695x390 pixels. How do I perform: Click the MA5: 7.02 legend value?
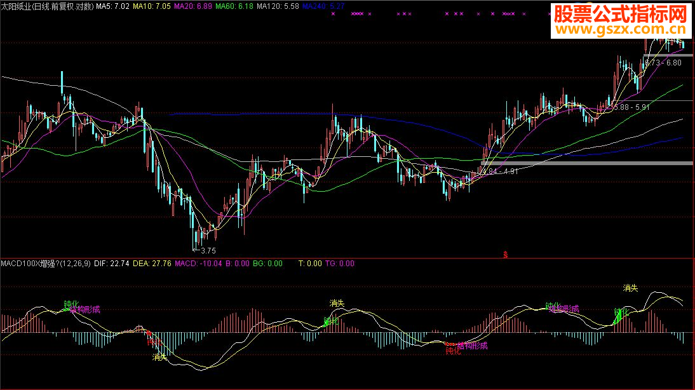pyautogui.click(x=113, y=6)
